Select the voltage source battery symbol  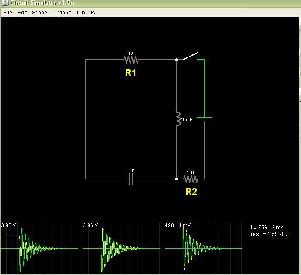(x=205, y=119)
